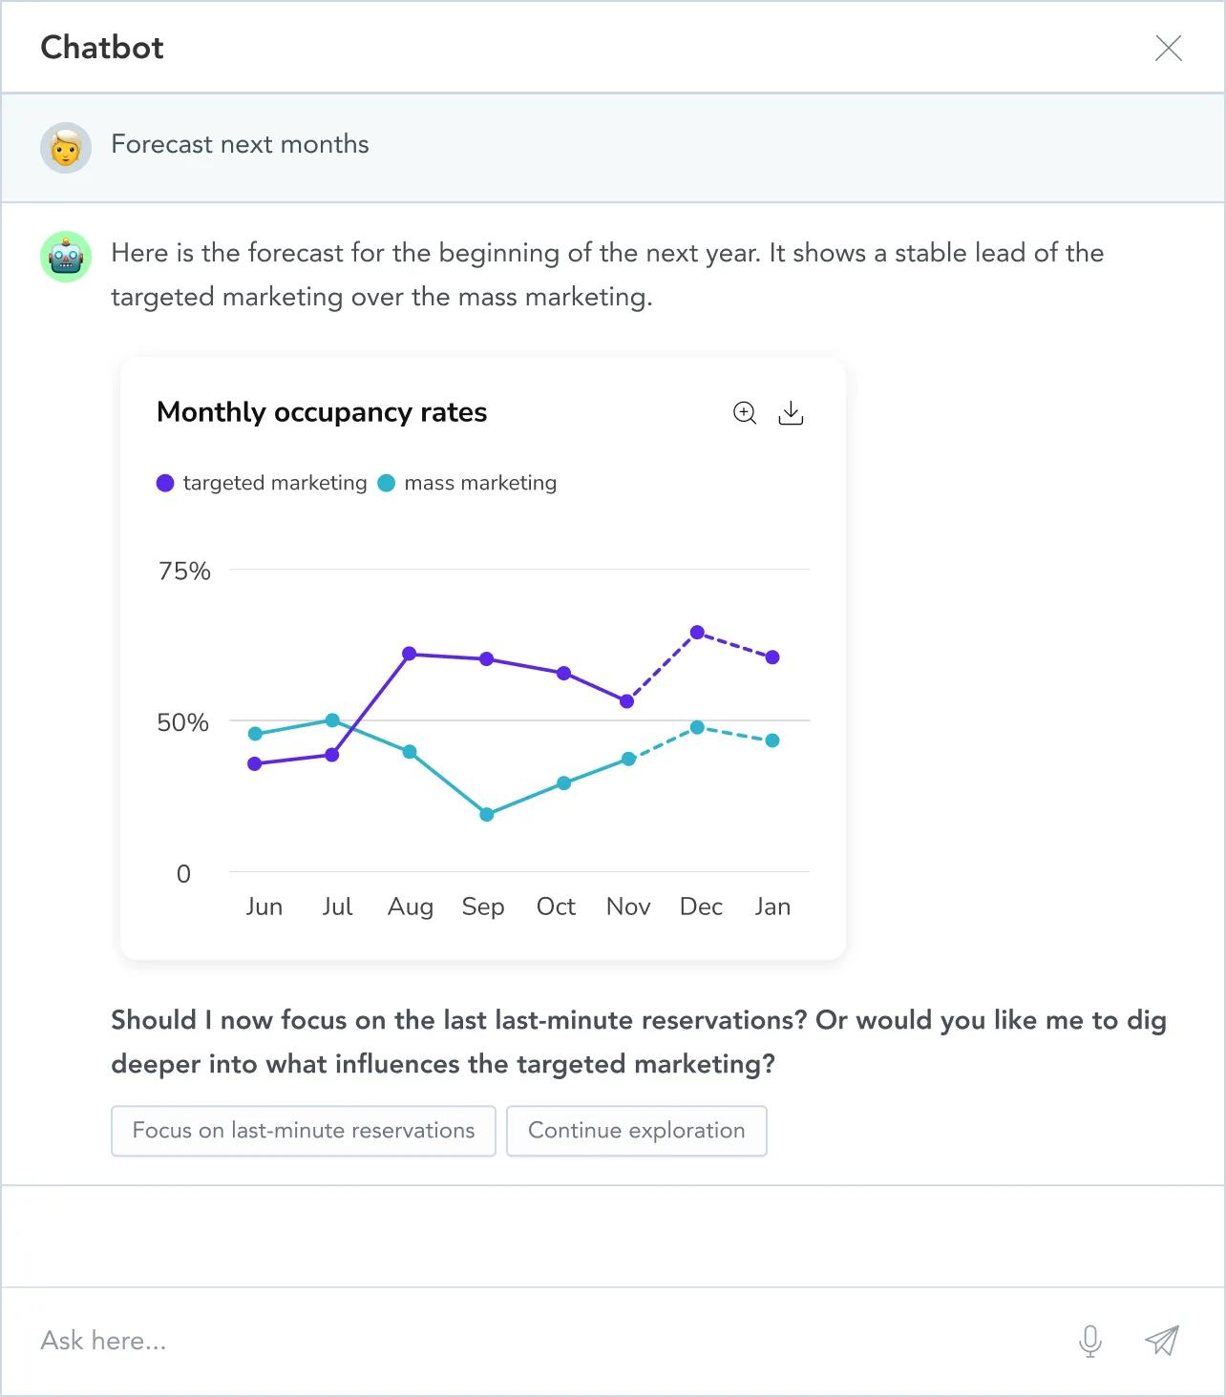Image resolution: width=1226 pixels, height=1397 pixels.
Task: Click the Forecast next months user message
Action: (240, 144)
